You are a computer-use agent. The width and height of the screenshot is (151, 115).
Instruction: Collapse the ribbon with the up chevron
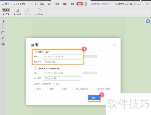tap(147, 4)
